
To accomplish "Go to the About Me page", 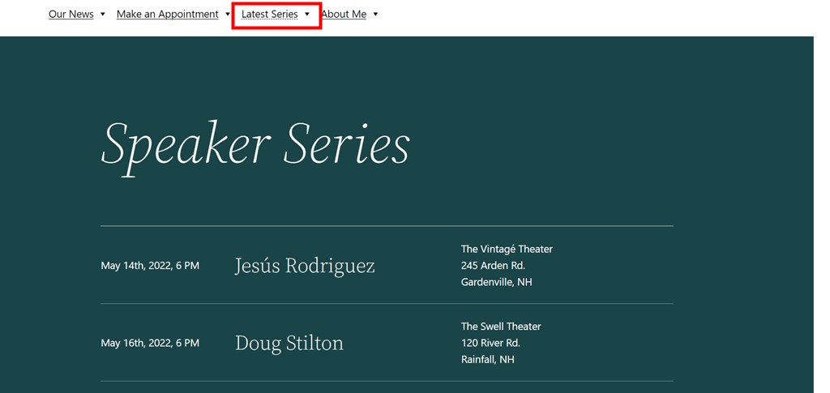I will 344,15.
